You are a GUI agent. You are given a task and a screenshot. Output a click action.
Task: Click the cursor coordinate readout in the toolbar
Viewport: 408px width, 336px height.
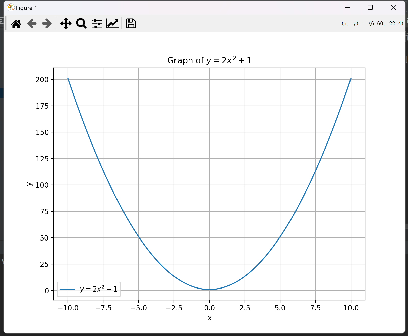point(373,23)
